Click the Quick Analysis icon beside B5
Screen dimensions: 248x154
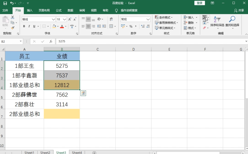click(83, 93)
